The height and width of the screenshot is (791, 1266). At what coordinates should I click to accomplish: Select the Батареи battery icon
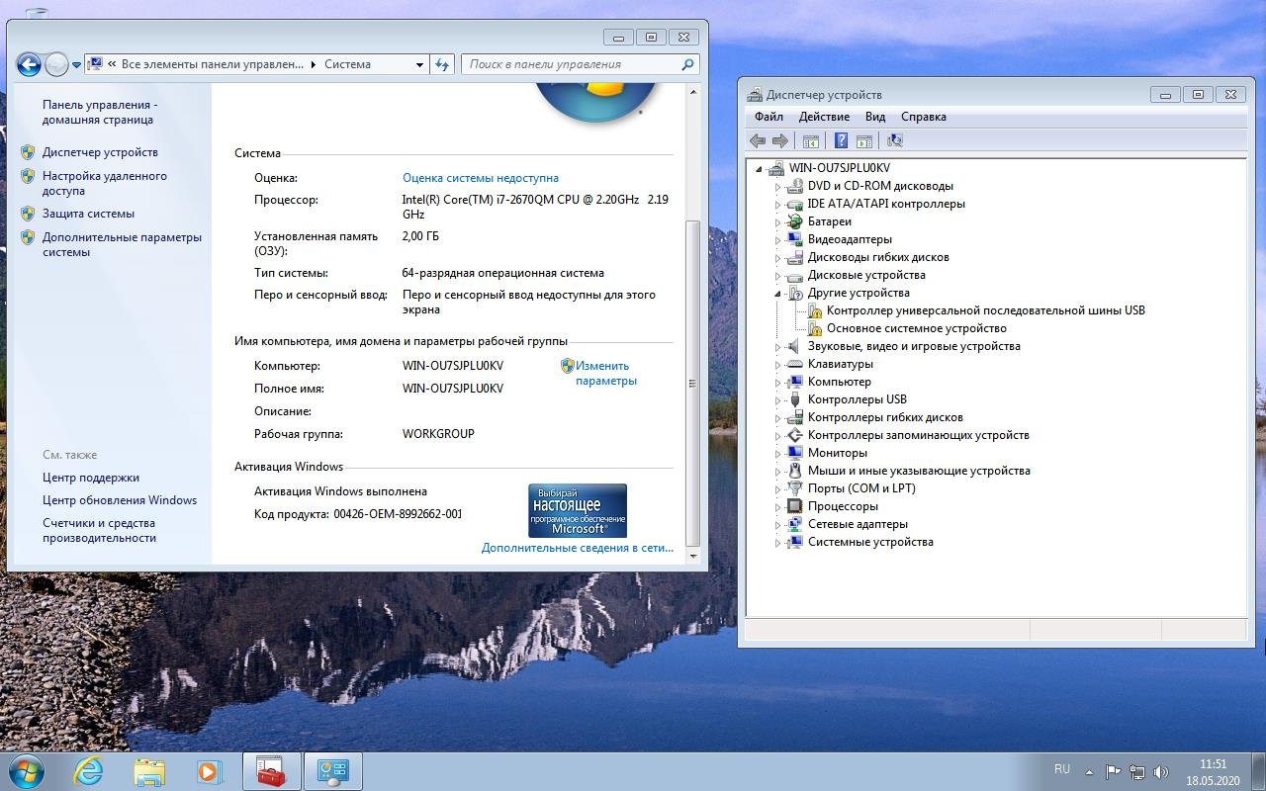point(795,221)
